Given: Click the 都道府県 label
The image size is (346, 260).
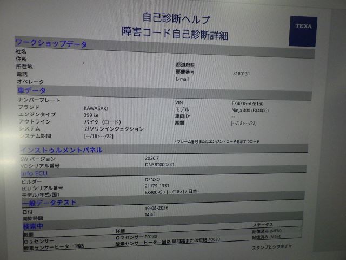Looking at the screenshot, I should tap(185, 65).
